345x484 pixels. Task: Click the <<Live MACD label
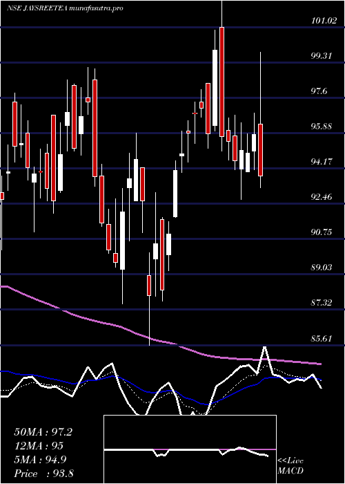point(290,466)
